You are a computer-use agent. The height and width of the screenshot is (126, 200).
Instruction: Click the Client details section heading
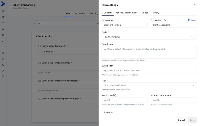(x=44, y=36)
